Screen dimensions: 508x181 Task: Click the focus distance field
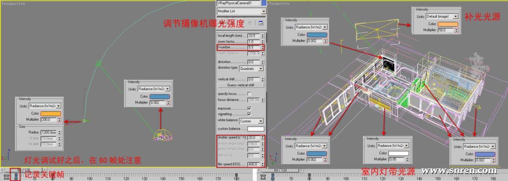click(254, 100)
